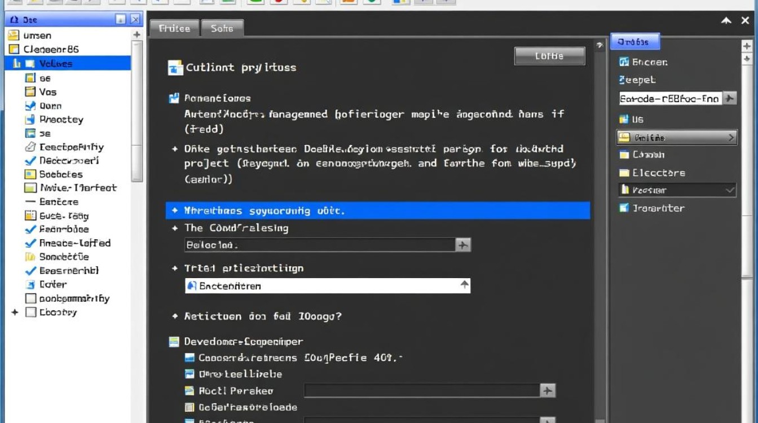
Task: Expand the Ebooptry tree node
Action: tap(15, 312)
